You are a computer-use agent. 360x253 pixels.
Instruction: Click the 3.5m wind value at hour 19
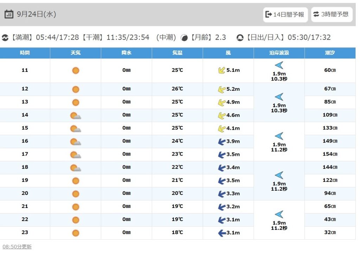click(x=233, y=181)
